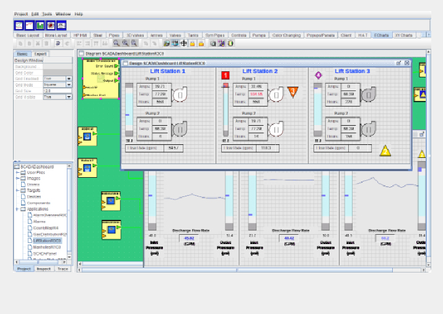The image size is (443, 314).
Task: Select SCADAPanel in the project tree
Action: click(45, 253)
